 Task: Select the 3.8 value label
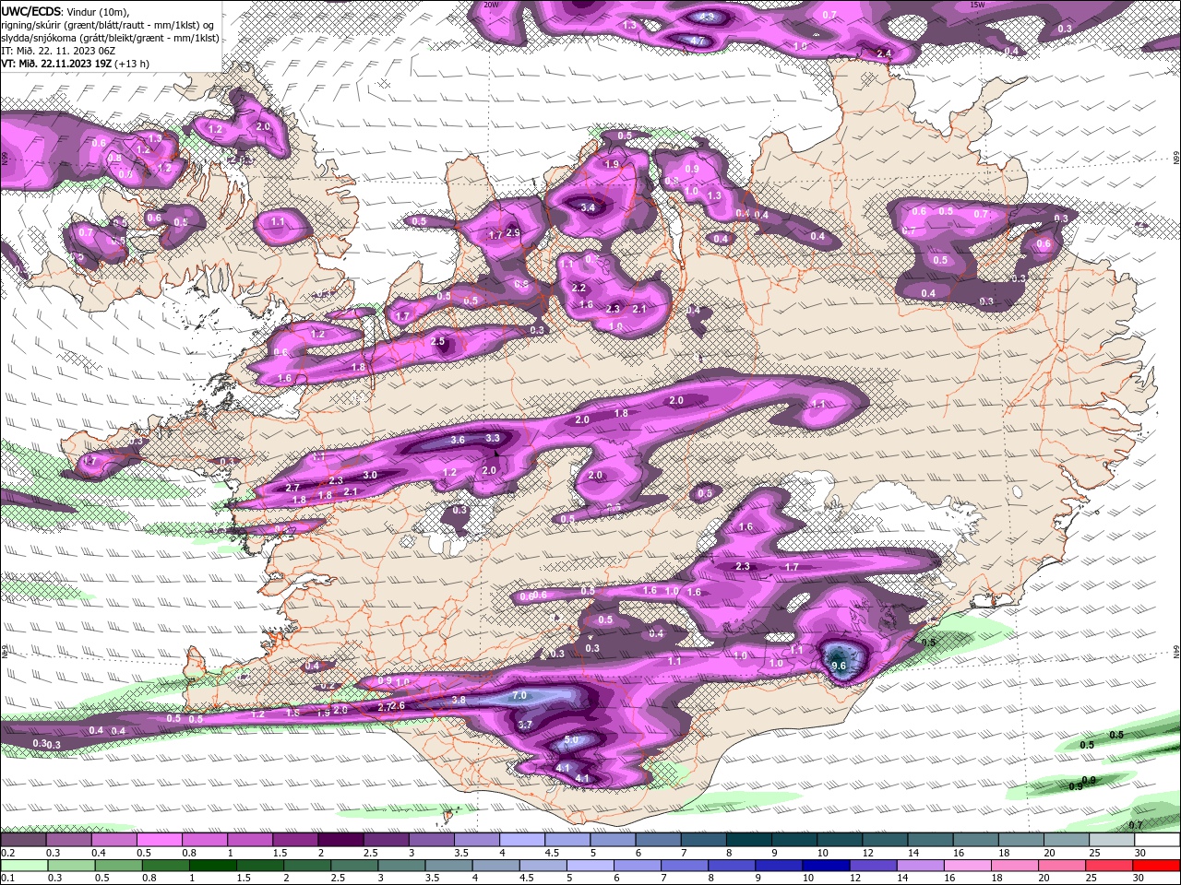pos(459,701)
